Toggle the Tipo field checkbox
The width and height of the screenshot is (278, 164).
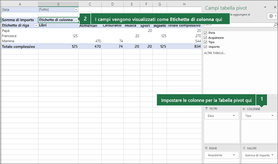click(x=206, y=42)
